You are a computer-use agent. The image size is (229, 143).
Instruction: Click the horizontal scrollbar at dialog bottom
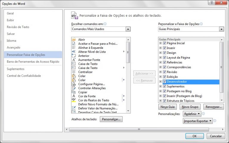139,129
